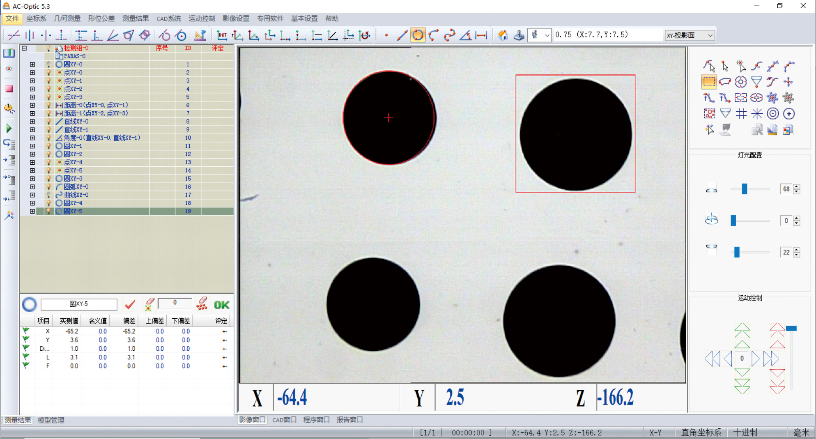The image size is (816, 439).
Task: Select the circle measurement tool in toolbar
Action: 417,35
